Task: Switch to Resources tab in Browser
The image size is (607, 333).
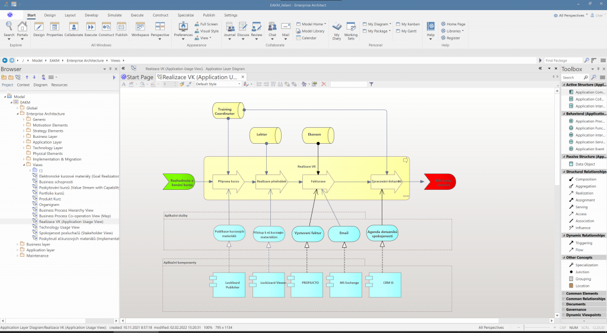Action: coord(59,85)
